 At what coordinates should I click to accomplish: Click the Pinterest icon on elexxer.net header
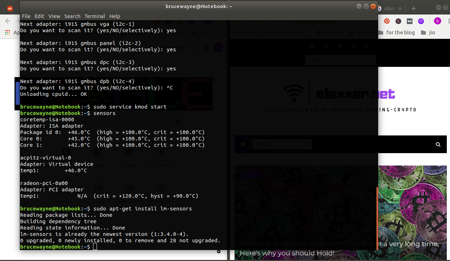pos(312,46)
